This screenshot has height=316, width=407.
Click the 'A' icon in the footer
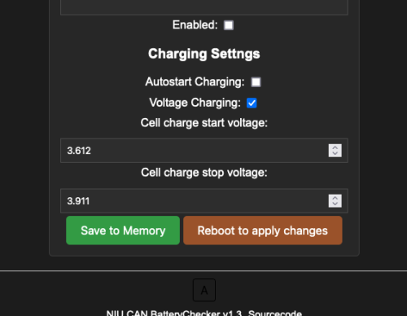(x=204, y=290)
